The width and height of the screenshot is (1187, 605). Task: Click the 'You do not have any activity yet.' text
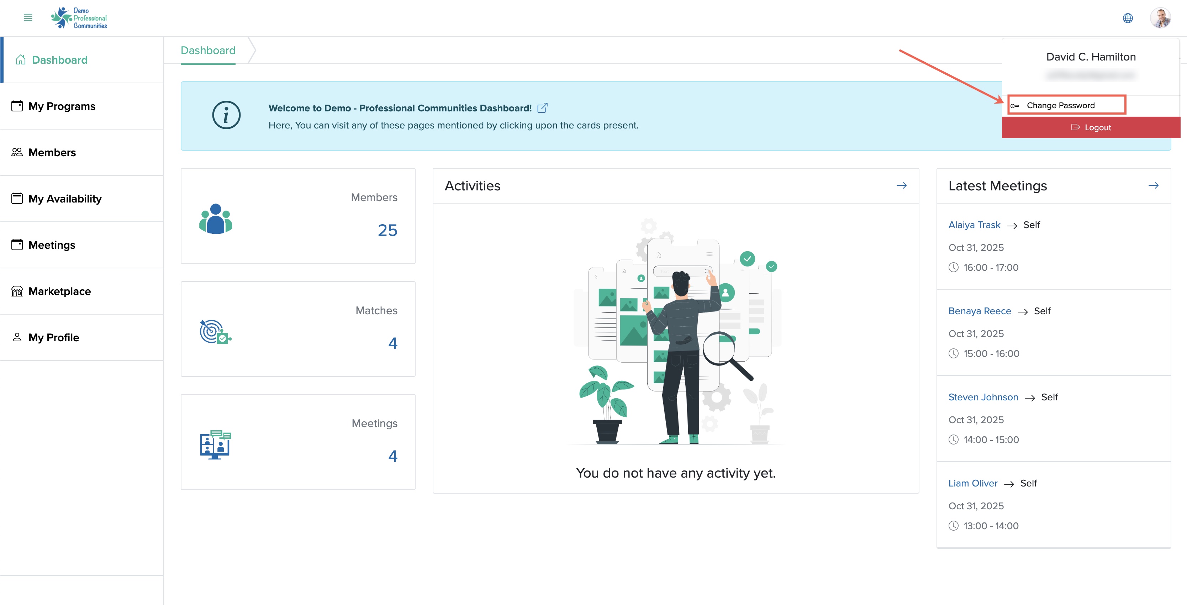tap(676, 473)
